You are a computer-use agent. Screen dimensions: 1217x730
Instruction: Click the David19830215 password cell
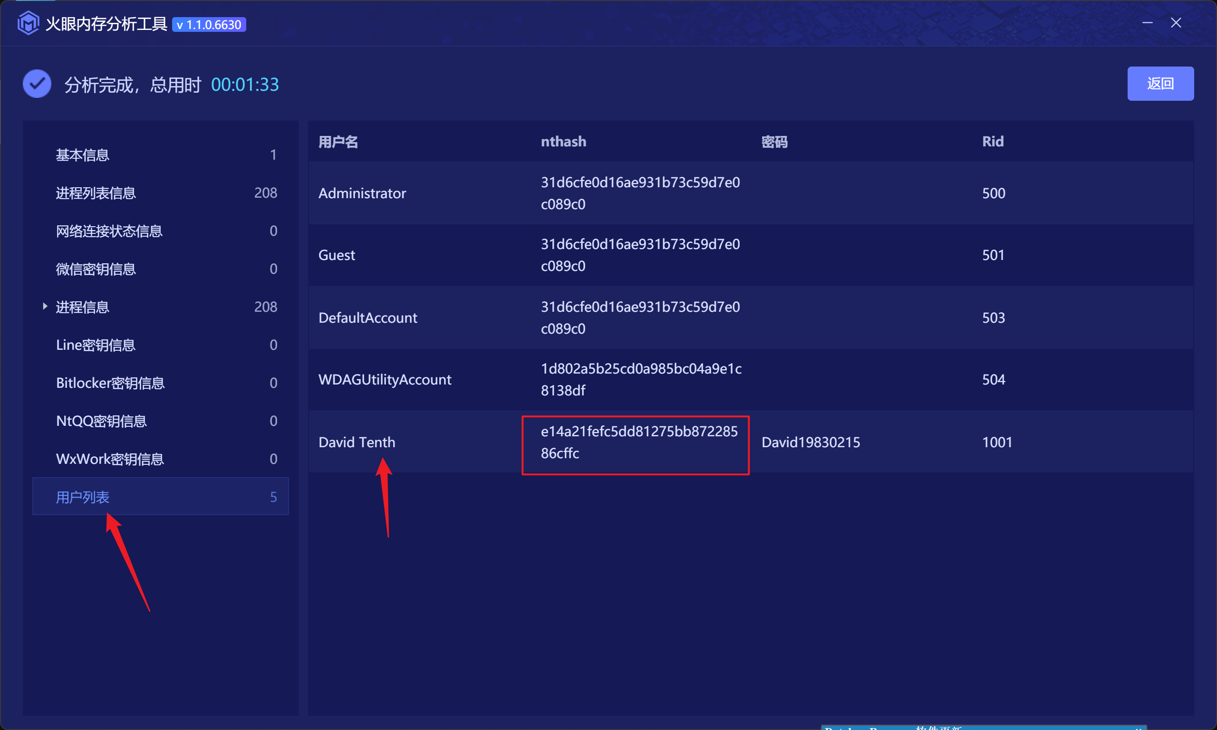(810, 442)
